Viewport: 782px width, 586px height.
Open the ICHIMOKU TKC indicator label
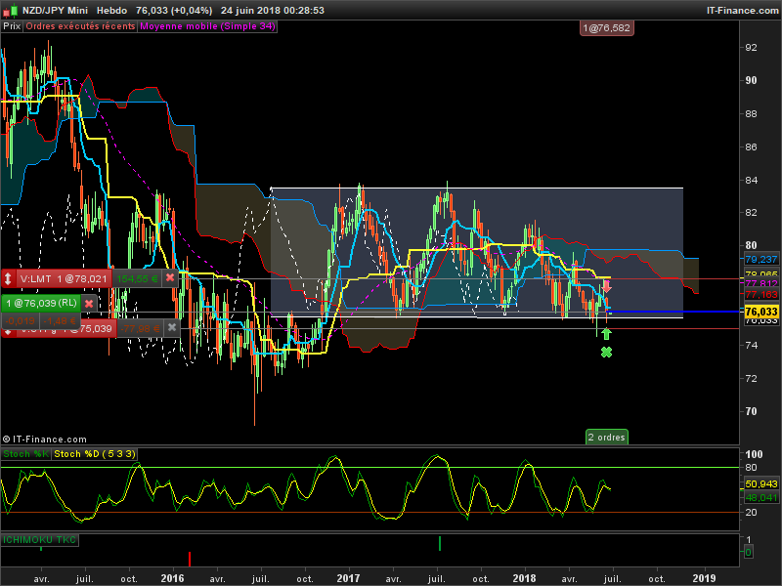click(39, 540)
